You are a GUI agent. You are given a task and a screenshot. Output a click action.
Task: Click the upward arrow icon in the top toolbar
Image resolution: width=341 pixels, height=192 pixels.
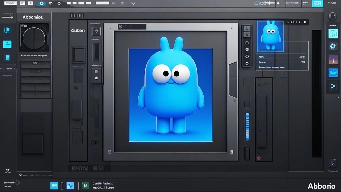pyautogui.click(x=51, y=3)
